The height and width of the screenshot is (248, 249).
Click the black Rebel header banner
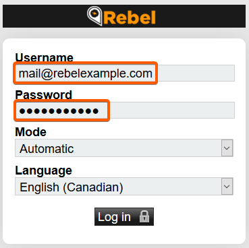124,16
